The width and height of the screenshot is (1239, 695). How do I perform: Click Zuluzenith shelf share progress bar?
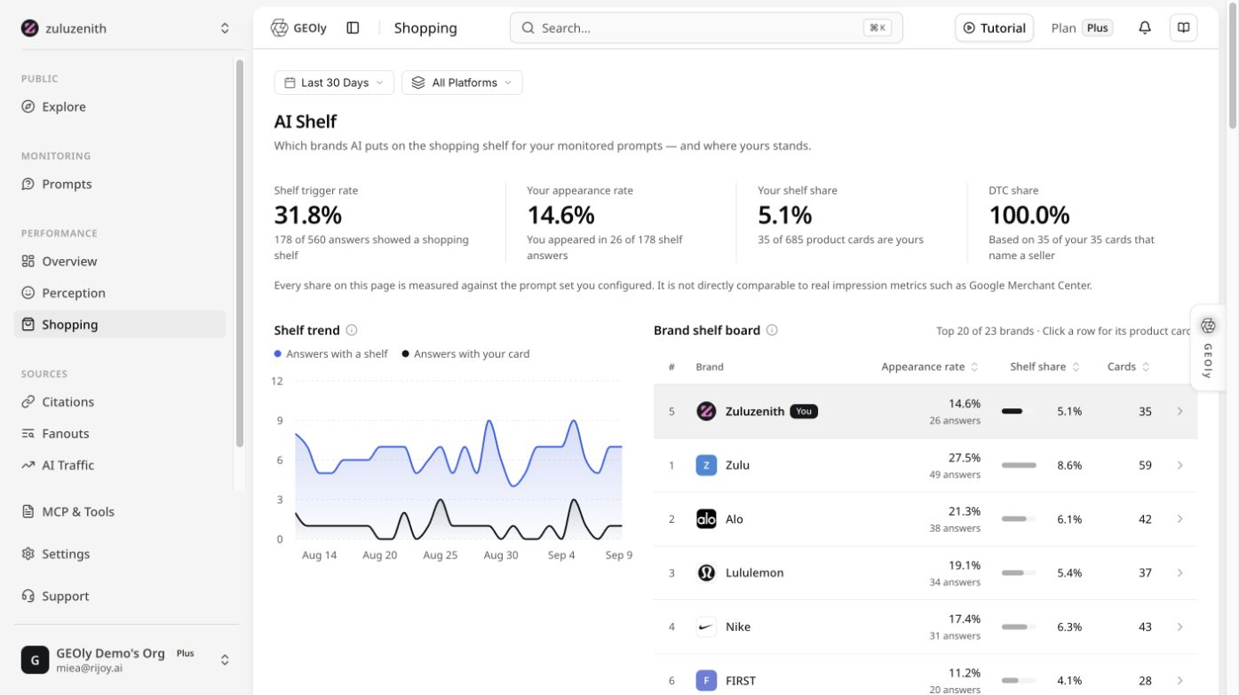pyautogui.click(x=1019, y=412)
